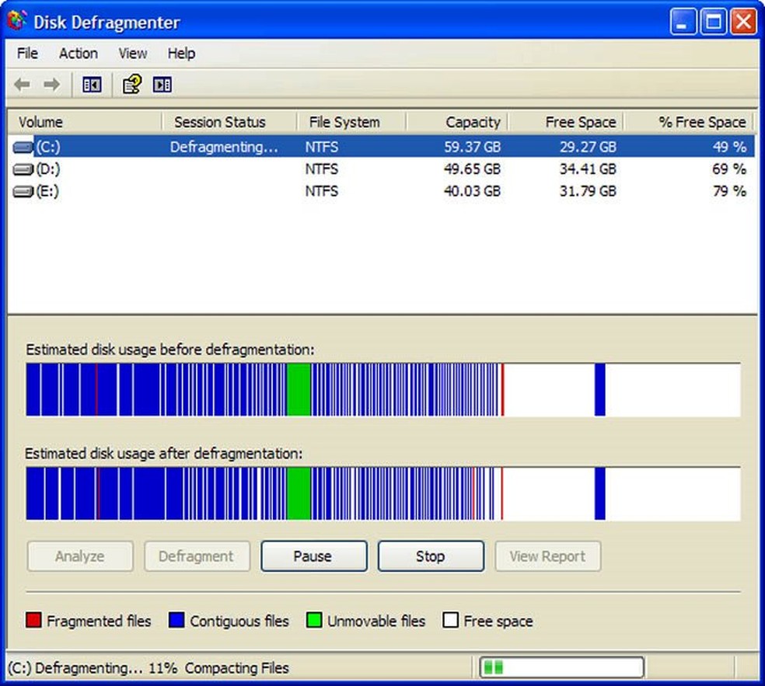This screenshot has width=765, height=686.
Task: Click the Disk Defragmenter title bar icon
Action: coord(17,21)
